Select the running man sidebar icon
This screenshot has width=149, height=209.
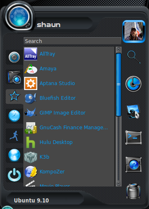click(x=14, y=136)
